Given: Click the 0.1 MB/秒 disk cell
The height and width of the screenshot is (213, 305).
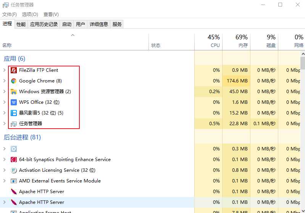Looking at the screenshot, I should pyautogui.click(x=264, y=124).
